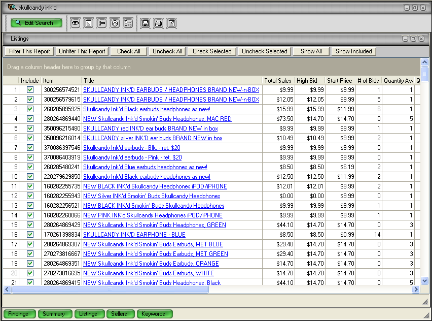The image size is (432, 321).
Task: Uncheck Include for item 300256574521
Action: pyautogui.click(x=30, y=90)
